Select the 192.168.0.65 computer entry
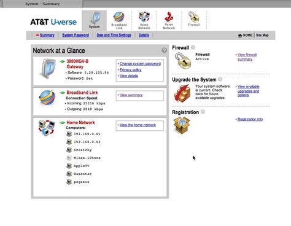 87,134
